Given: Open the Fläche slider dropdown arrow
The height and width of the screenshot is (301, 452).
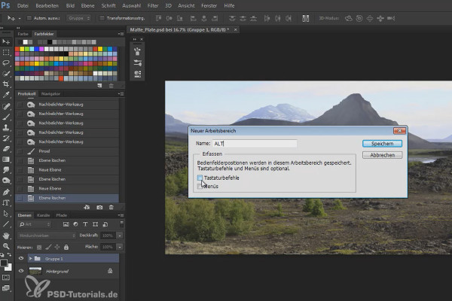Looking at the screenshot, I should [120, 247].
